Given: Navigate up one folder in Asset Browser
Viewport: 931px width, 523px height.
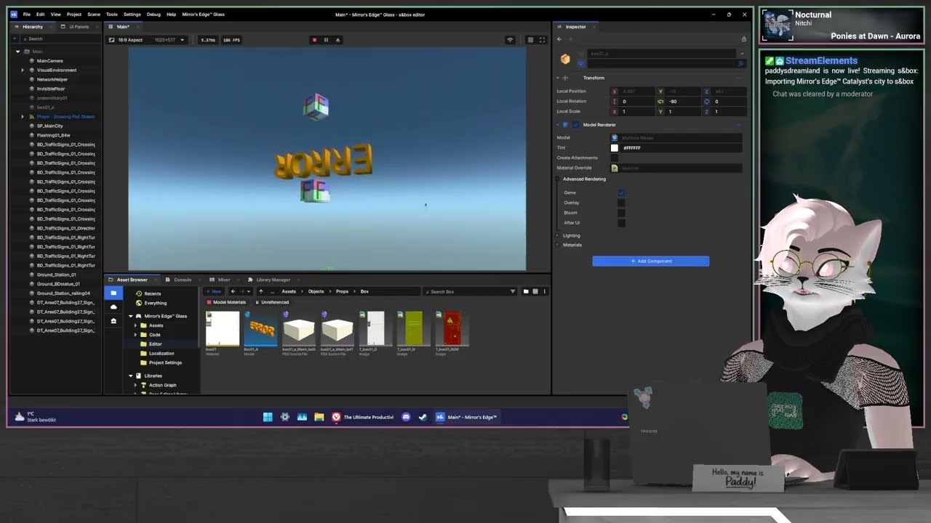Looking at the screenshot, I should (x=261, y=291).
